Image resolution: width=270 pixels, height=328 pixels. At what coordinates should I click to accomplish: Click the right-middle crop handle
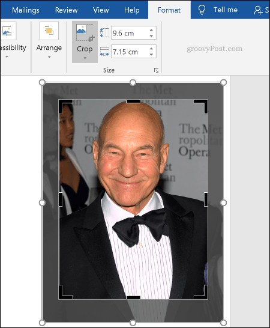click(206, 199)
